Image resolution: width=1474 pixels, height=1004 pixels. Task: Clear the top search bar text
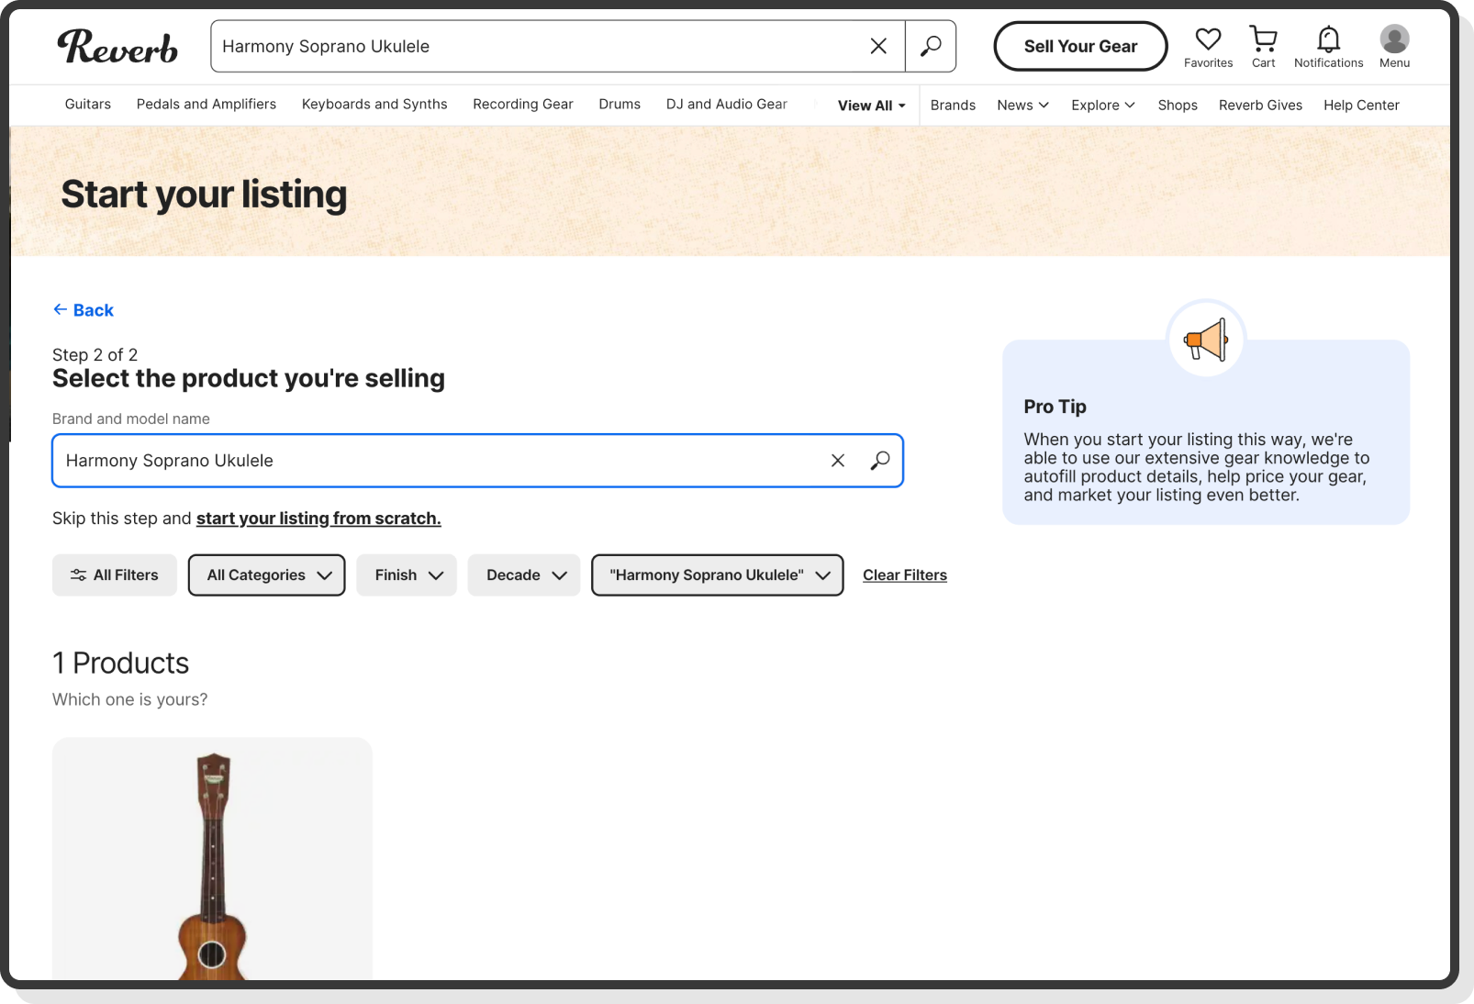point(877,46)
